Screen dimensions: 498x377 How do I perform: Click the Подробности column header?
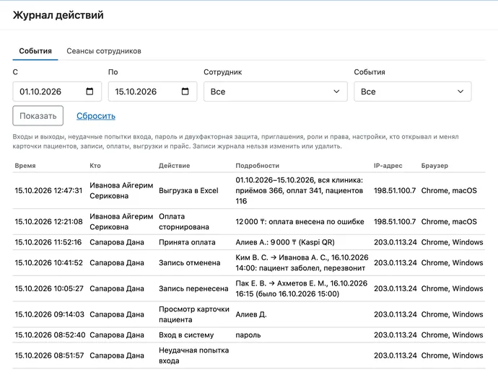point(257,166)
